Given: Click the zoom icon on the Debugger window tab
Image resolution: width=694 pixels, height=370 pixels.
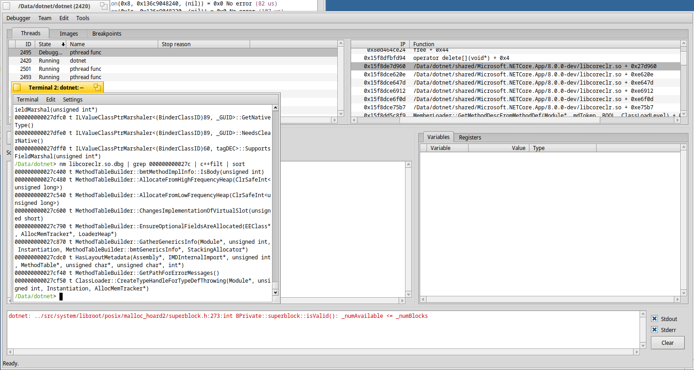Looking at the screenshot, I should pos(104,6).
